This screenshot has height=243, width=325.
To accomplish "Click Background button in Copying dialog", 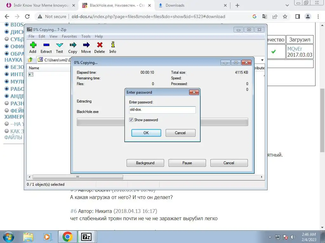I will tap(145, 163).
